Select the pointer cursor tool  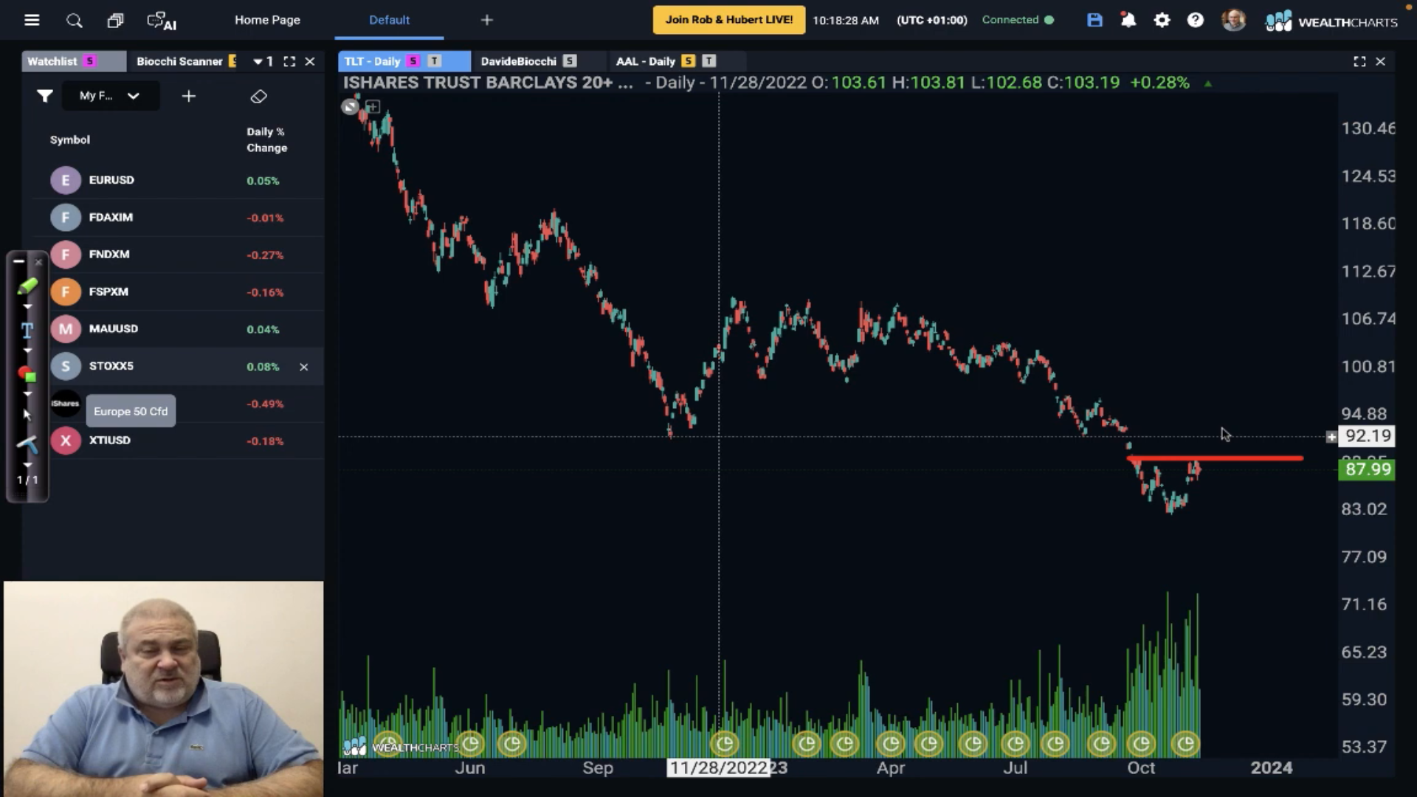click(27, 415)
